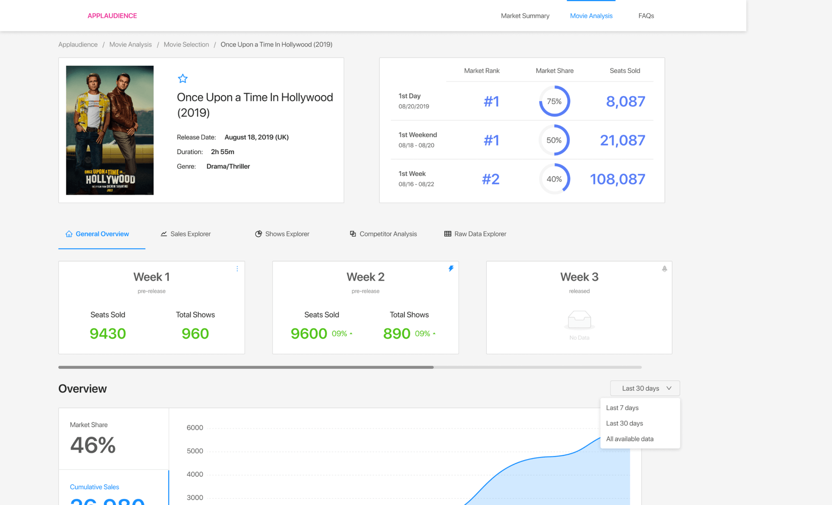Open the Last 30 days dropdown
This screenshot has height=505, width=832.
(644, 388)
